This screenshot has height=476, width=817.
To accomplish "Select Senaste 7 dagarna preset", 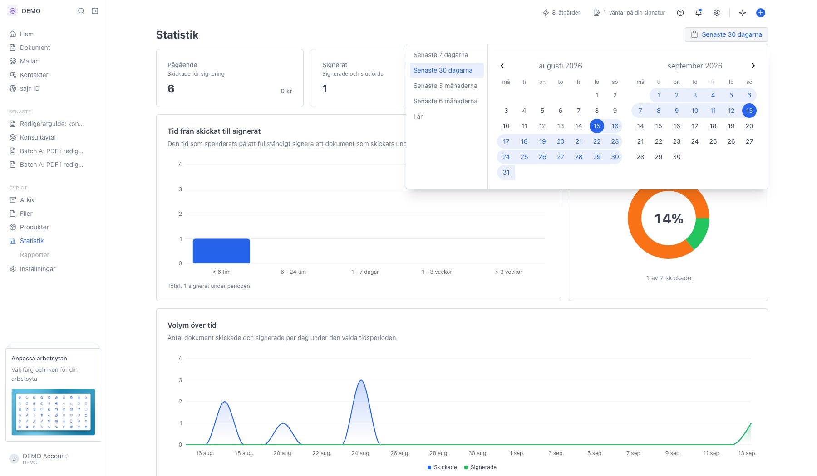I will (447, 55).
